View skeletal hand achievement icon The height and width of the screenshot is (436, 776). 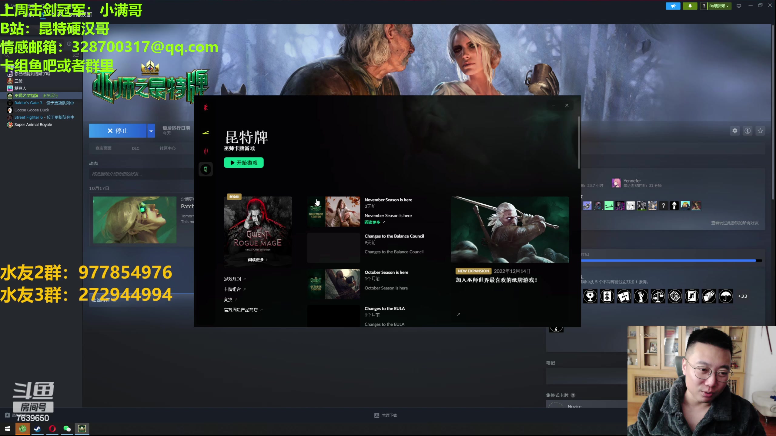(x=641, y=296)
